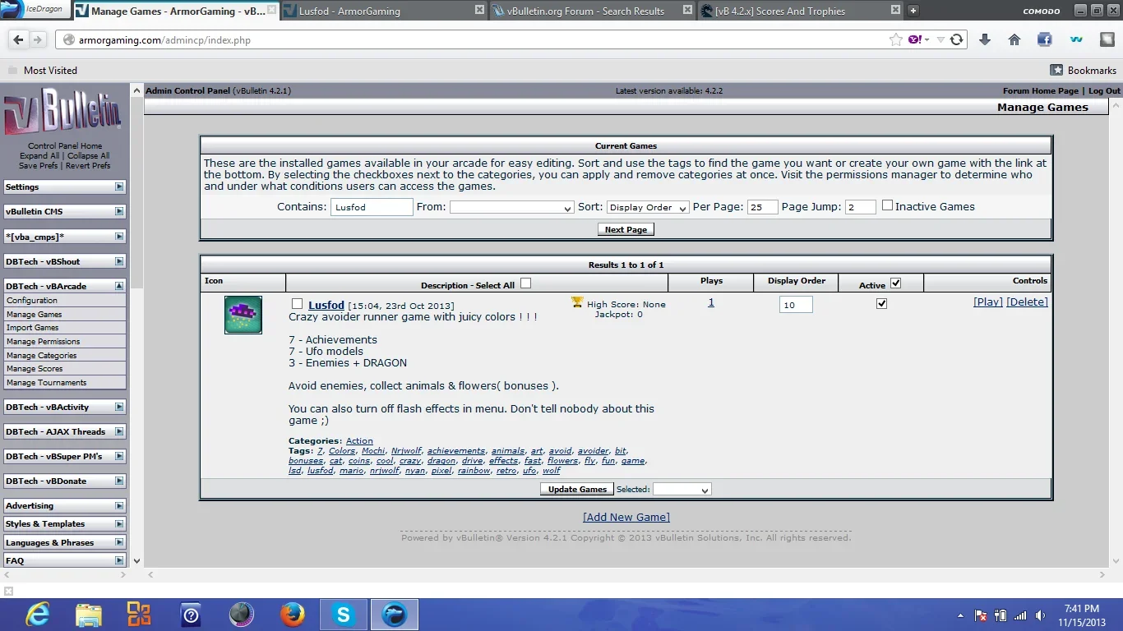Open Configuration in vBArcade menu

(65, 301)
